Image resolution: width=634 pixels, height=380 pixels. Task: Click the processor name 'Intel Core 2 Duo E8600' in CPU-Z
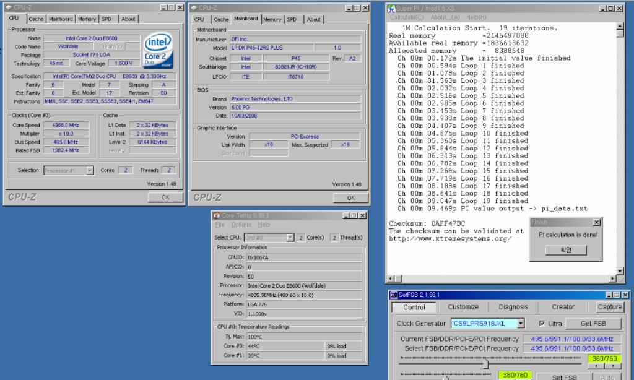92,38
